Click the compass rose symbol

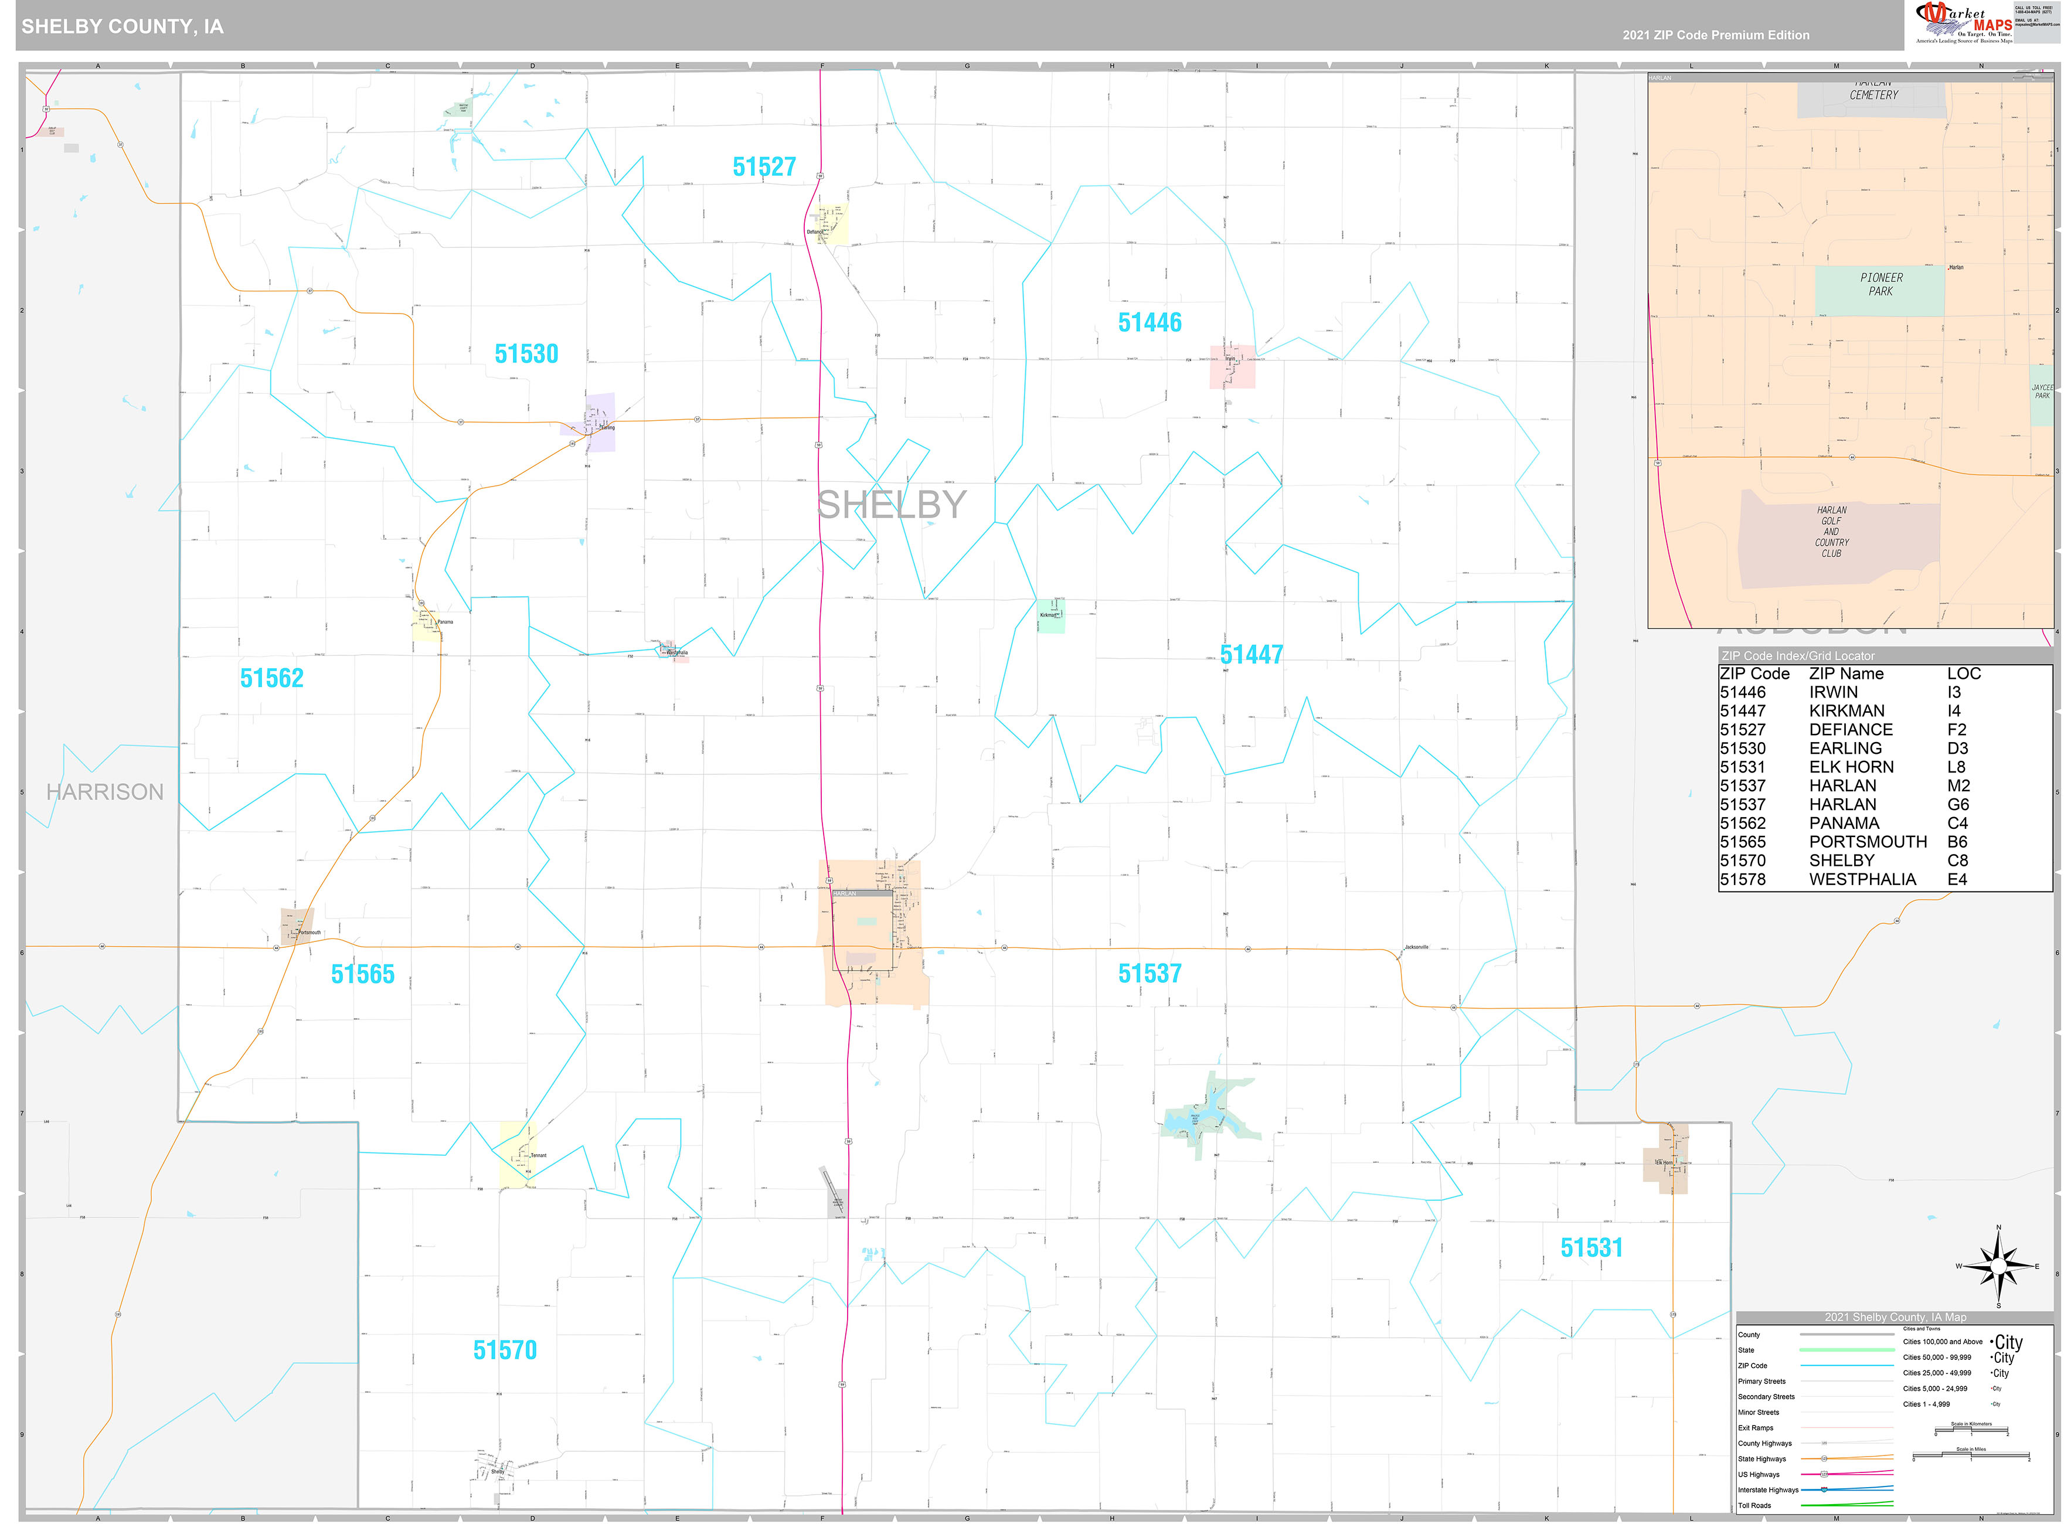[x=1998, y=1267]
